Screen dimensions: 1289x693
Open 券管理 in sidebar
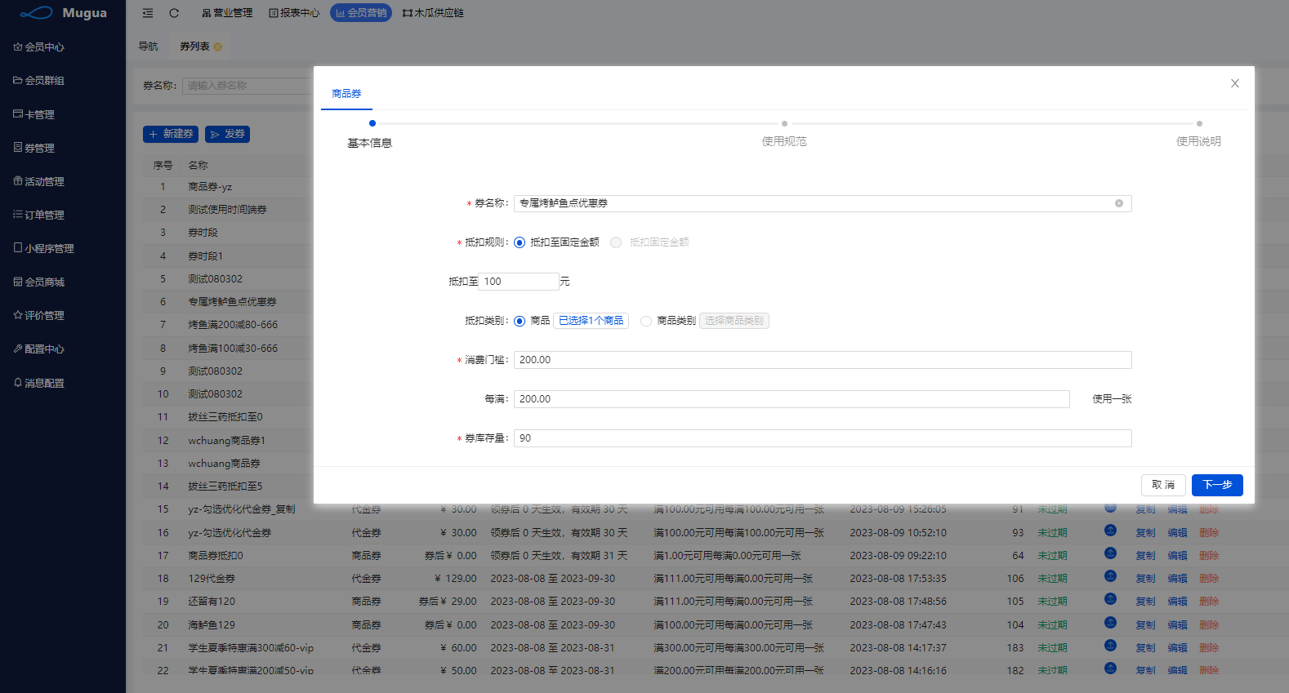coord(33,149)
